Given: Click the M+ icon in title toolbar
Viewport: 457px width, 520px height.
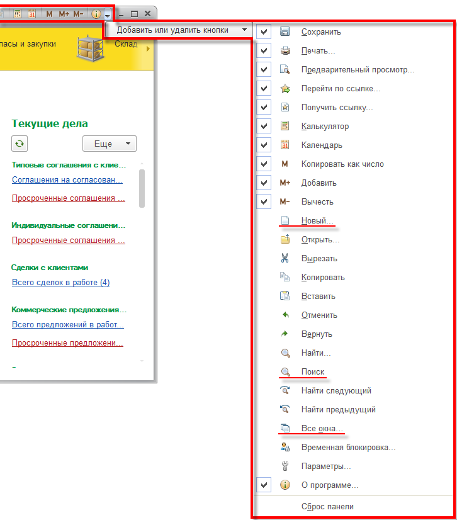Looking at the screenshot, I should [x=64, y=13].
